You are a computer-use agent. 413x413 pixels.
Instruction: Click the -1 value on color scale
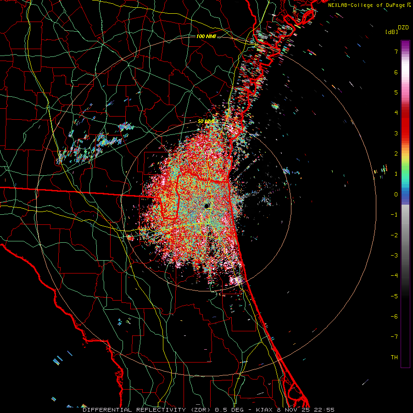tap(394, 215)
